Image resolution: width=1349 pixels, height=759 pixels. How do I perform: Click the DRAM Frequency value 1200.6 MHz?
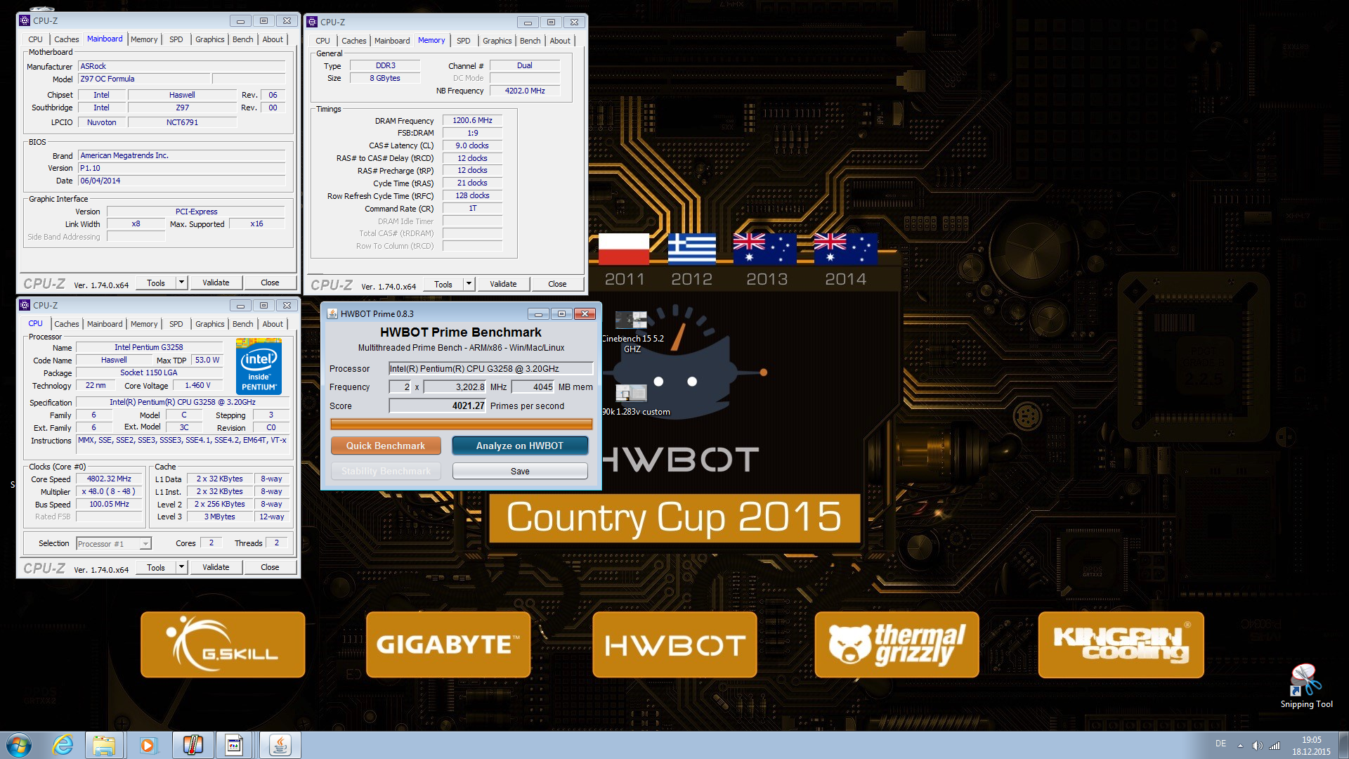tap(472, 120)
